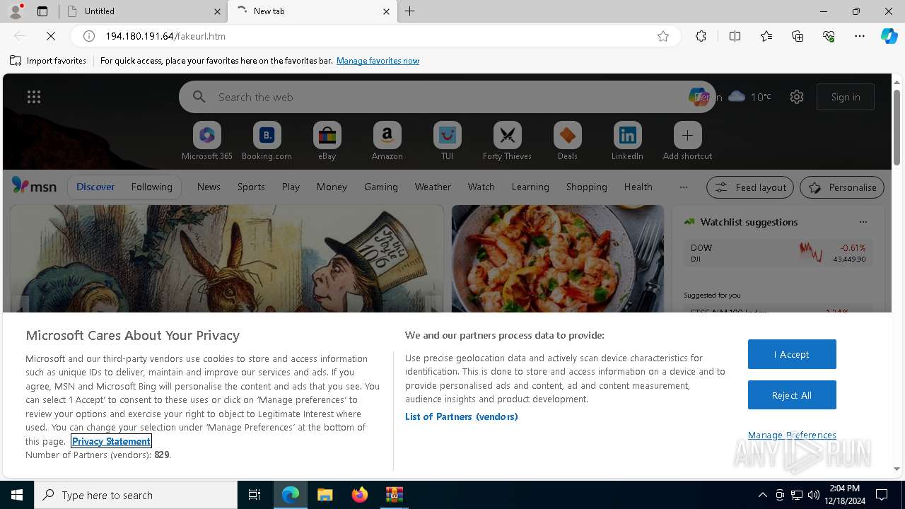Viewport: 905px width, 509px height.
Task: Expand more MSN navigation categories
Action: (x=683, y=187)
